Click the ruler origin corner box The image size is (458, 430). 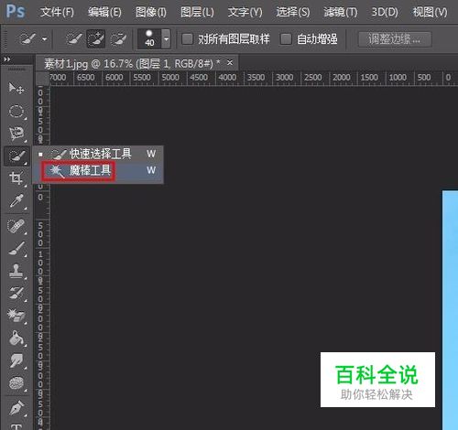[x=42, y=79]
